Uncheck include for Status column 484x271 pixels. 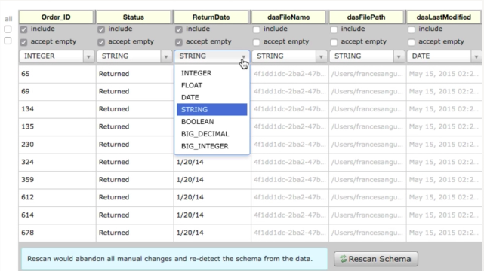tap(101, 29)
